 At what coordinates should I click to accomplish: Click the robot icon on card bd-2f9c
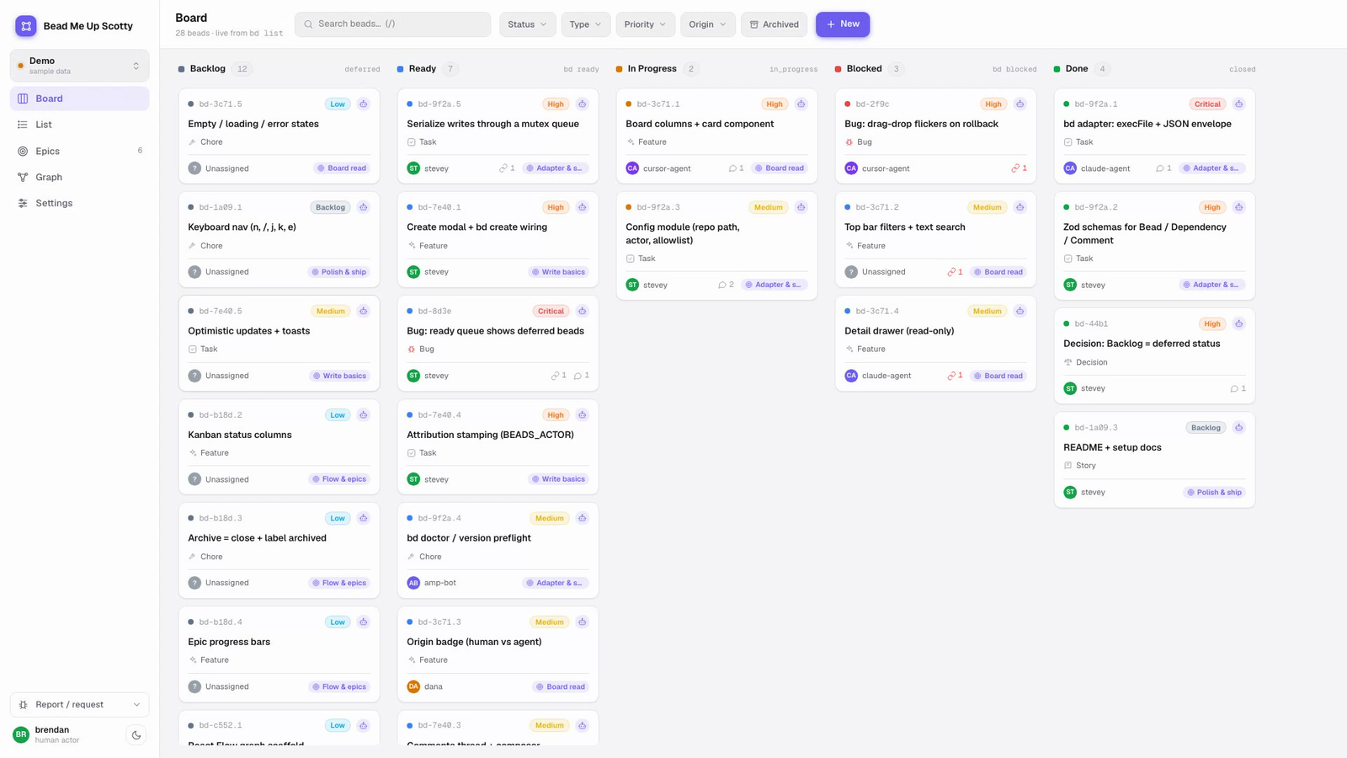click(1020, 104)
